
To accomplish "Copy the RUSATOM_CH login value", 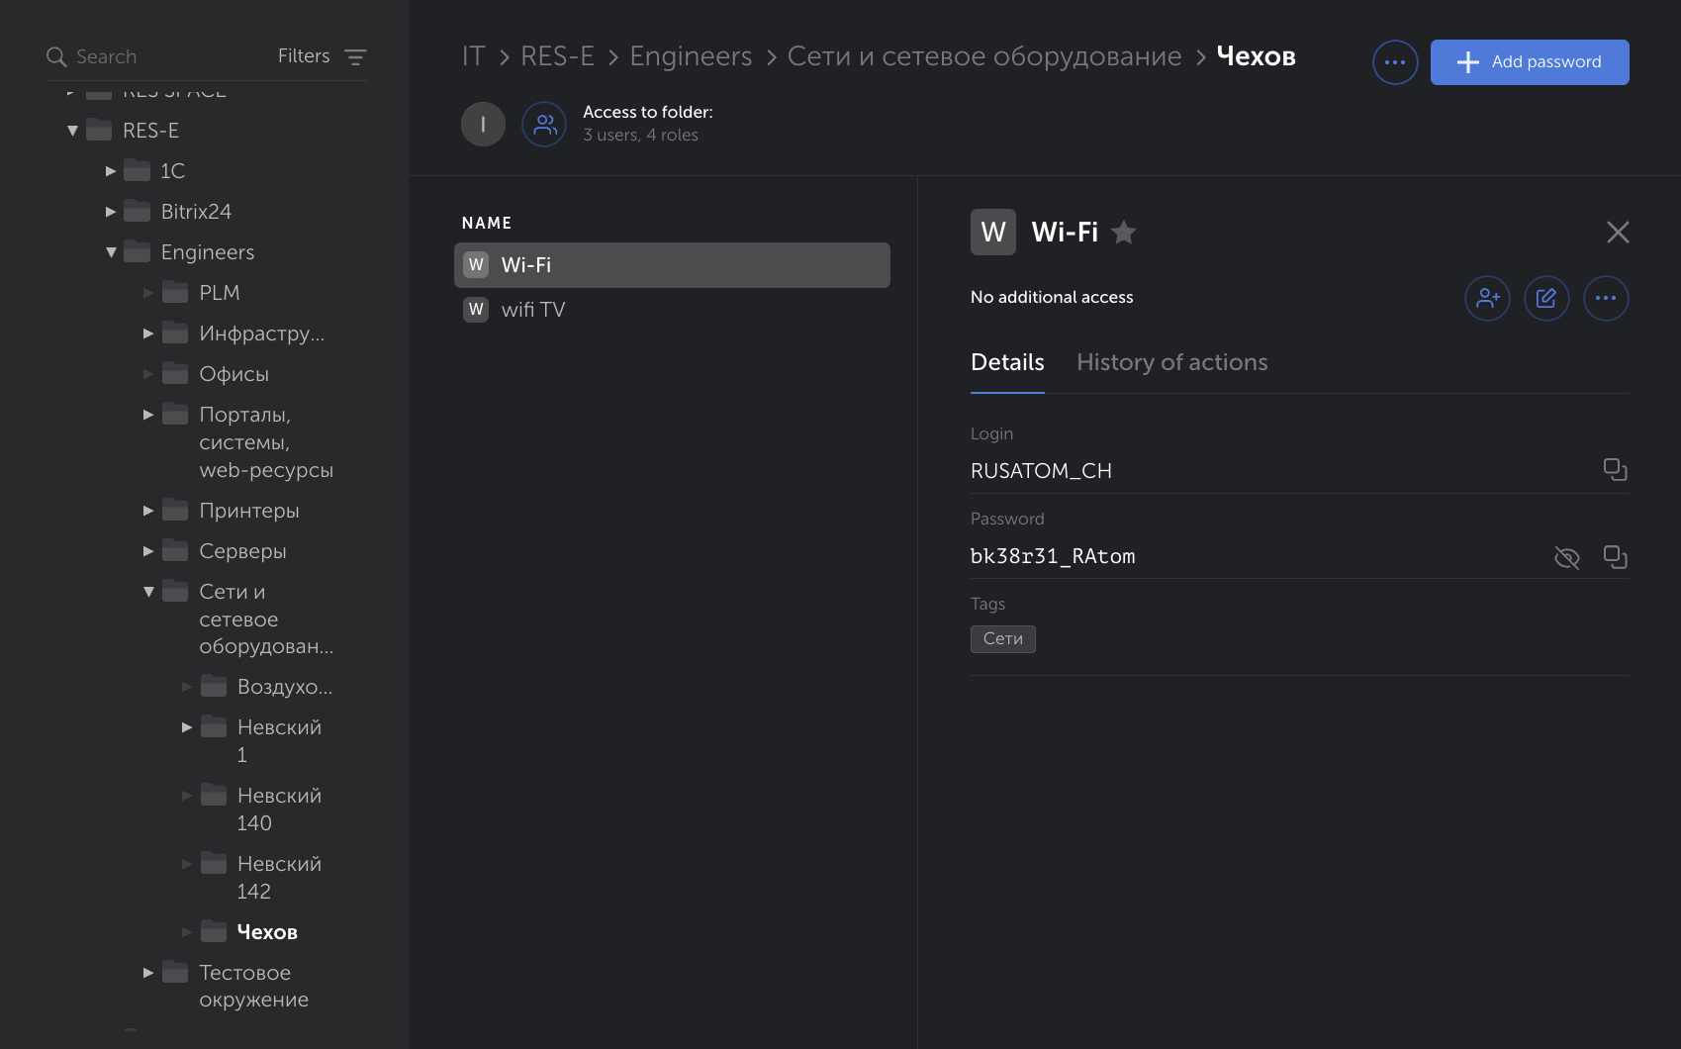I will [x=1615, y=469].
